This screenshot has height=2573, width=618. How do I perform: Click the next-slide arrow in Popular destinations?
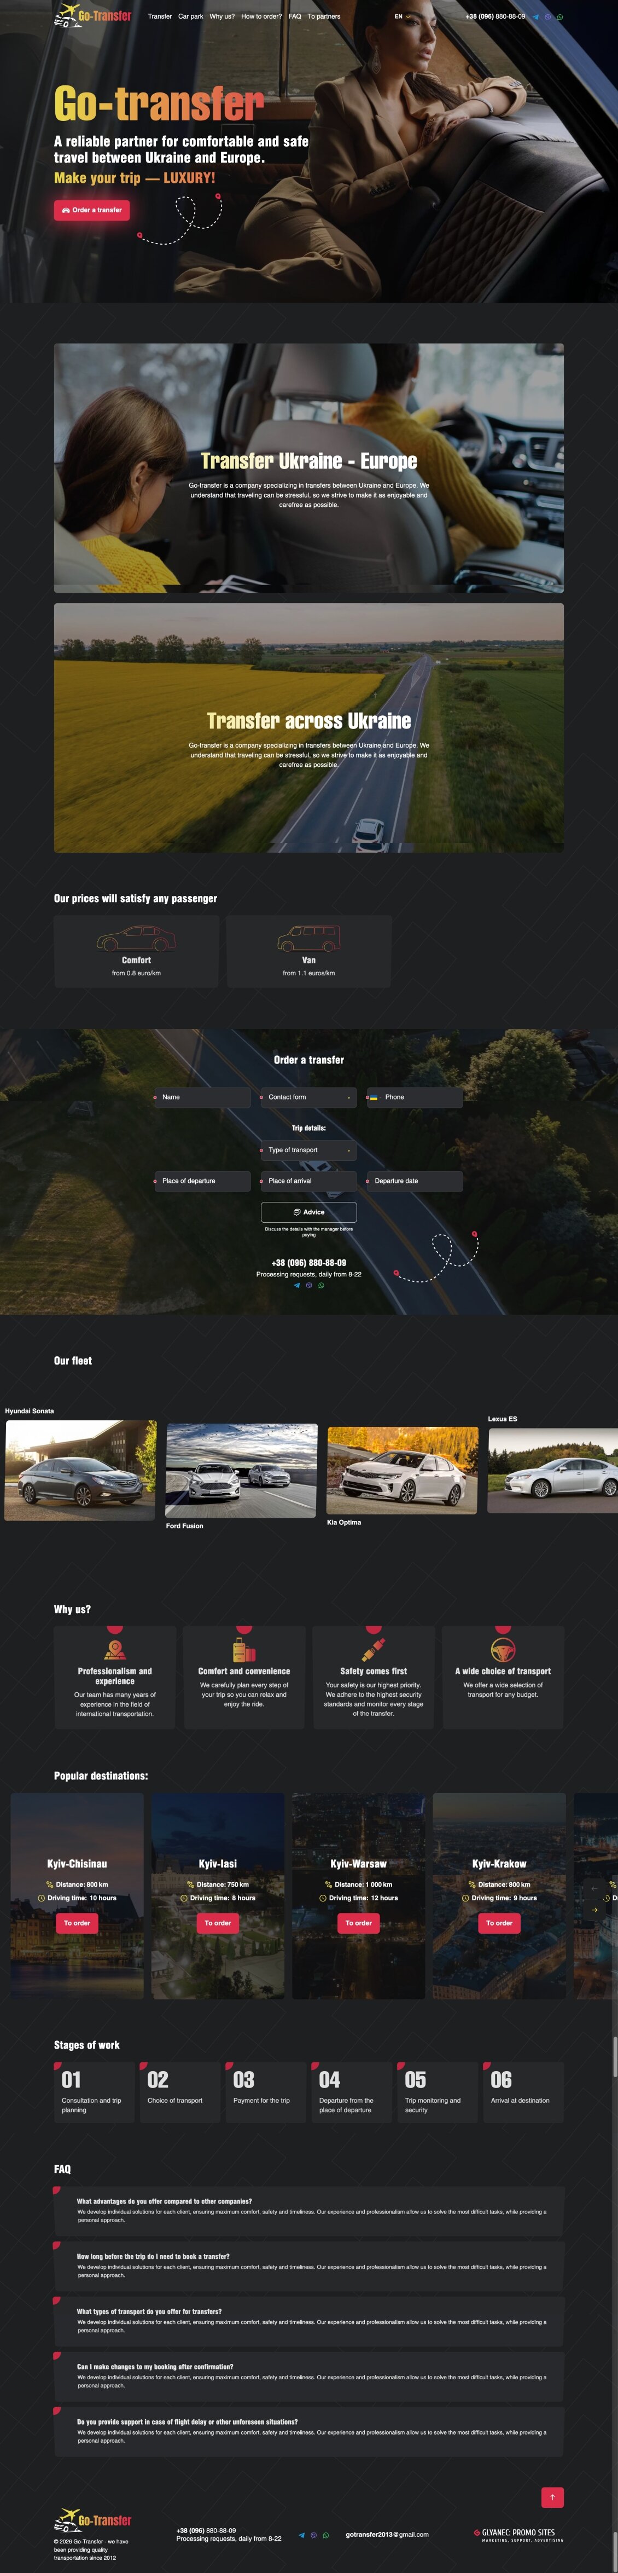tap(594, 1910)
